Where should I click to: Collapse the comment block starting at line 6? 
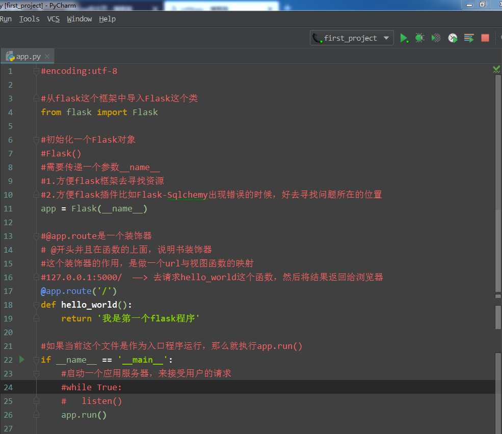click(x=36, y=140)
